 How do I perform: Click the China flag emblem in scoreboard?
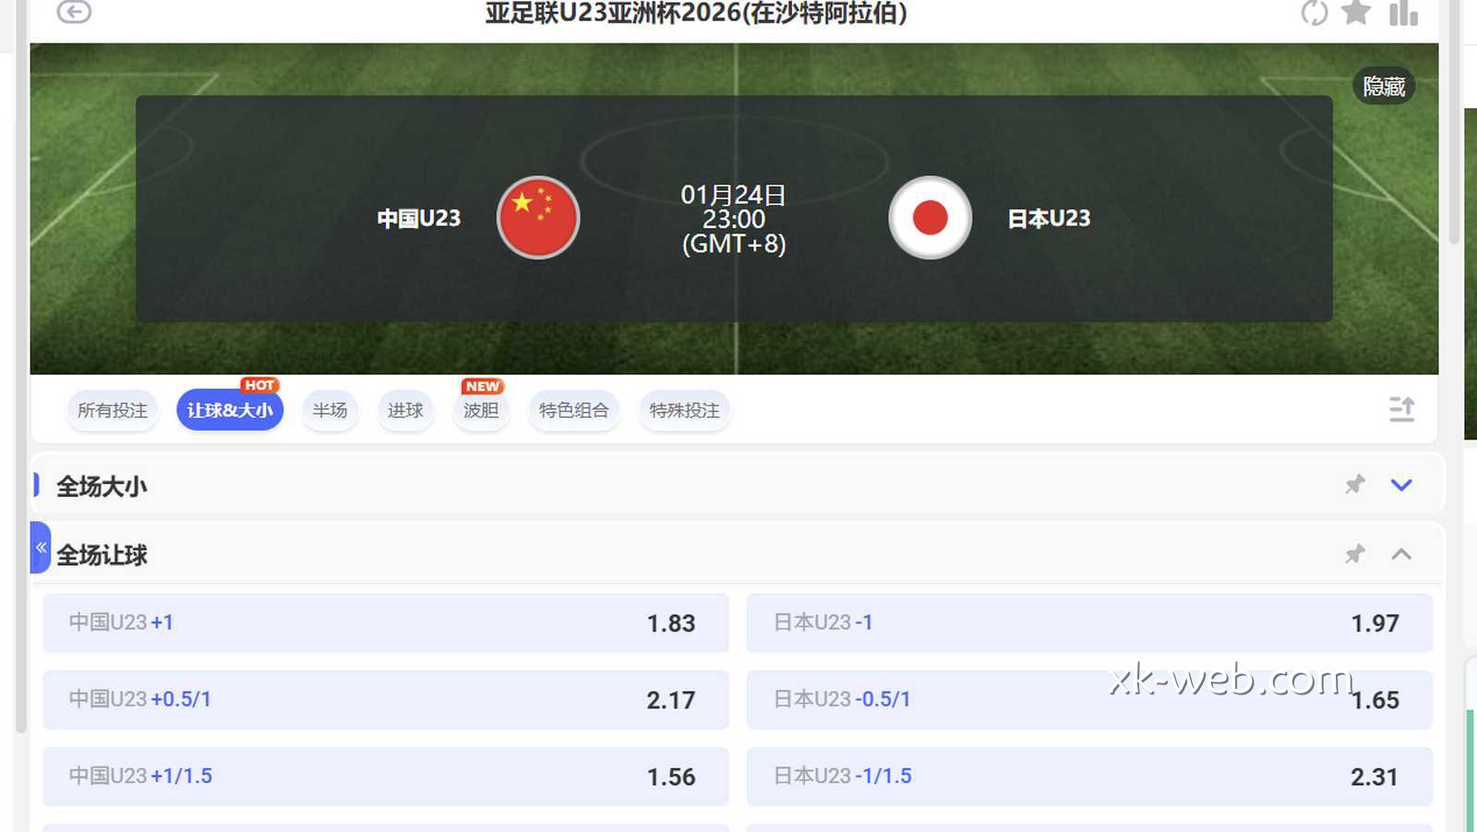(539, 217)
